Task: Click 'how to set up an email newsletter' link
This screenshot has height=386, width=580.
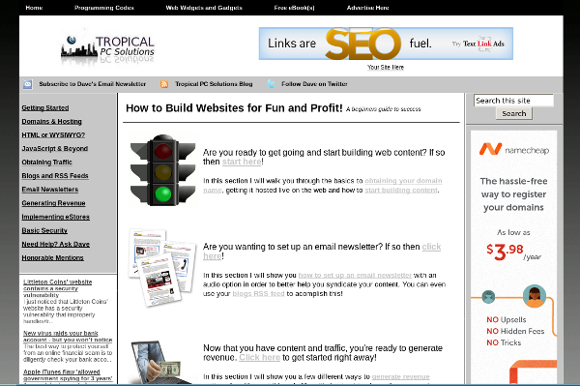Action: (x=355, y=276)
